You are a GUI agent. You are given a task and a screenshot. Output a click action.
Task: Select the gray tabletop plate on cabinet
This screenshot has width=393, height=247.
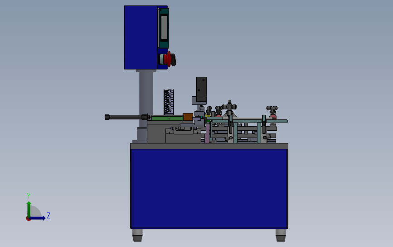click(x=209, y=146)
